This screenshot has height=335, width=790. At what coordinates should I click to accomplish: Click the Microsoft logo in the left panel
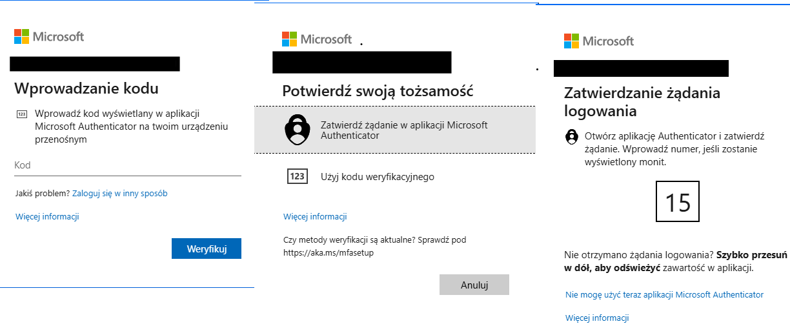(x=49, y=36)
